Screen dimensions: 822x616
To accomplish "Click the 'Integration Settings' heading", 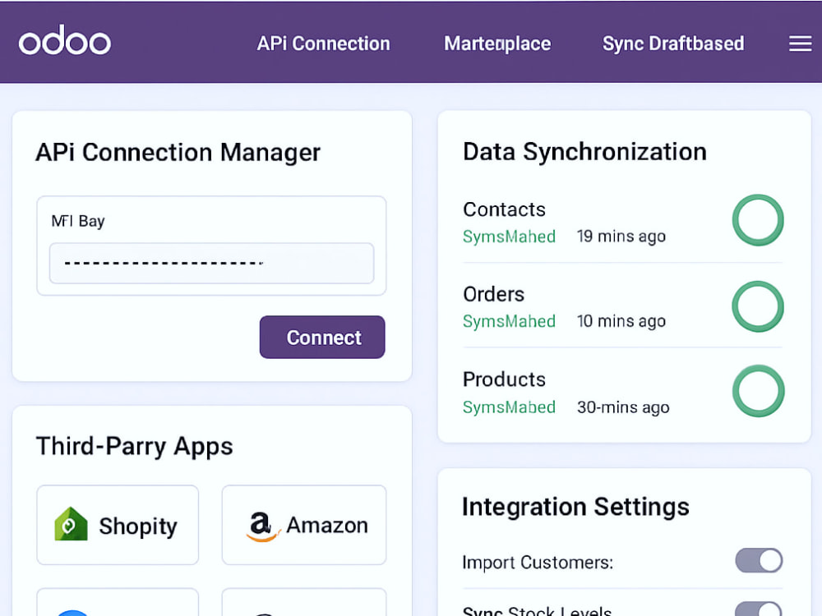I will pos(575,507).
